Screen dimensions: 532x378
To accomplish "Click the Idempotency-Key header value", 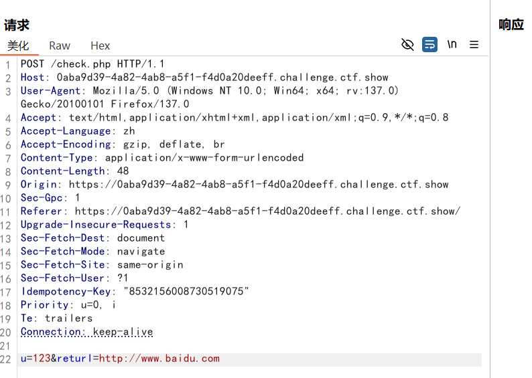I will coord(186,292).
